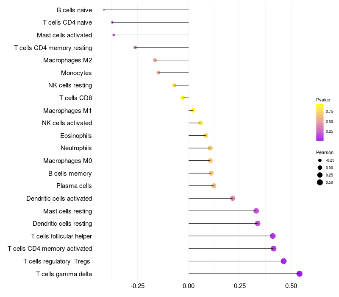Click the "Pvalue" legend title
Screen dimensions: 339x297
[323, 100]
